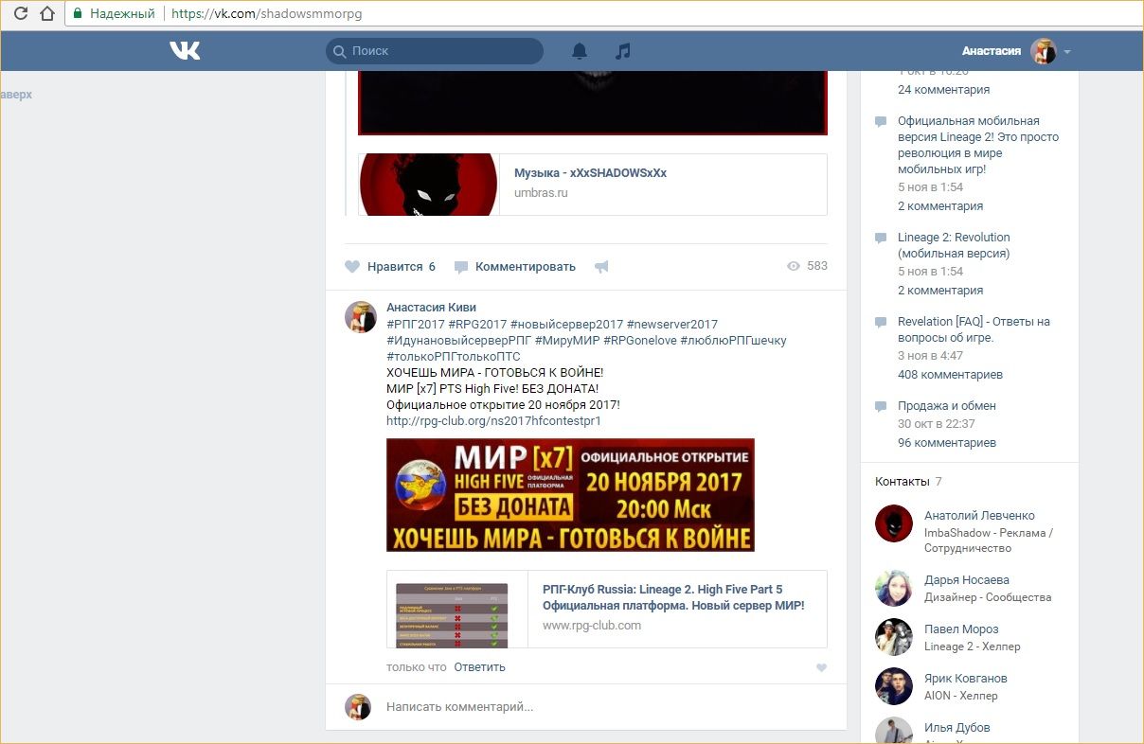The width and height of the screenshot is (1144, 744).
Task: Open the rpg-club.org ns2017hfcontestpr1 link
Action: 493,421
